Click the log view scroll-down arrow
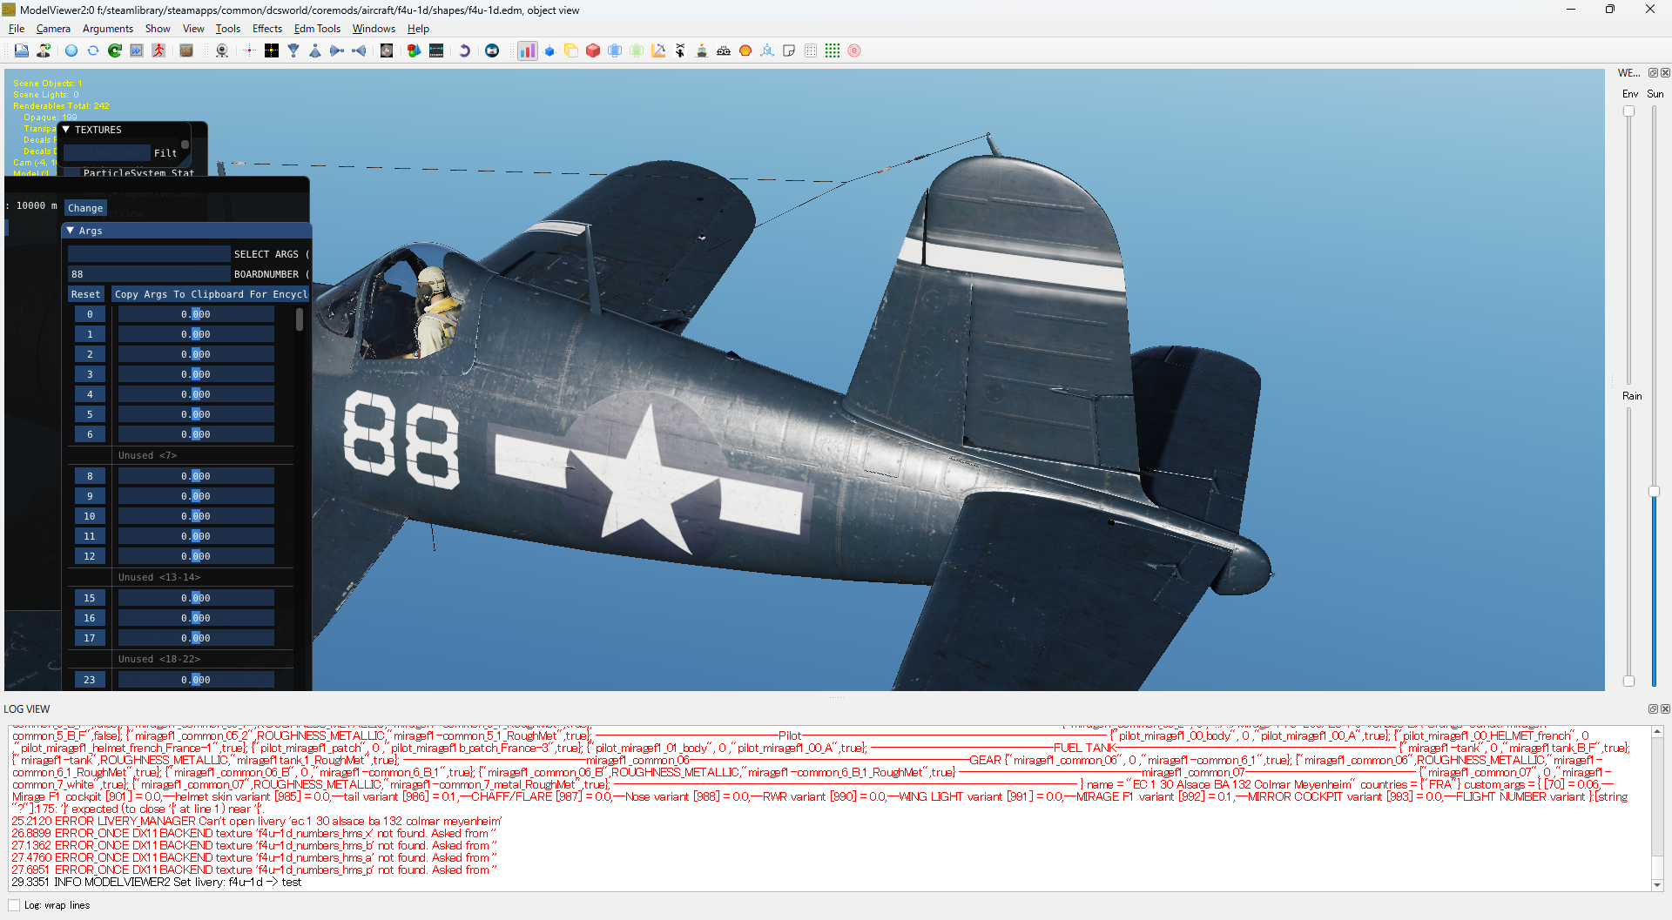 coord(1657,885)
